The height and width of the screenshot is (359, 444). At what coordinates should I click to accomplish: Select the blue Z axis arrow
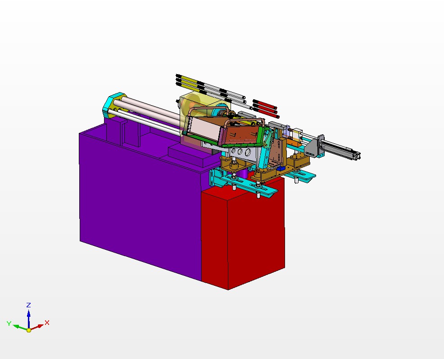(29, 319)
